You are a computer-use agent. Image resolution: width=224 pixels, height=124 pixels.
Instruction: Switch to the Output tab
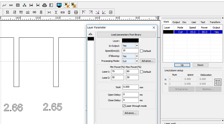[x=176, y=22]
